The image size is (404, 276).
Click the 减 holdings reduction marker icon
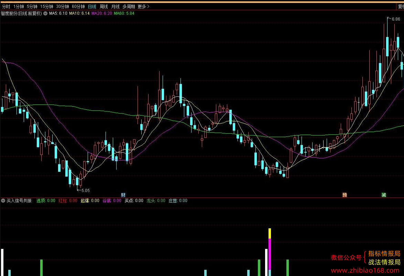(384, 195)
